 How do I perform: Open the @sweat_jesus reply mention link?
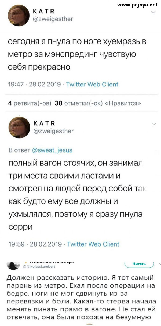pos(52,150)
